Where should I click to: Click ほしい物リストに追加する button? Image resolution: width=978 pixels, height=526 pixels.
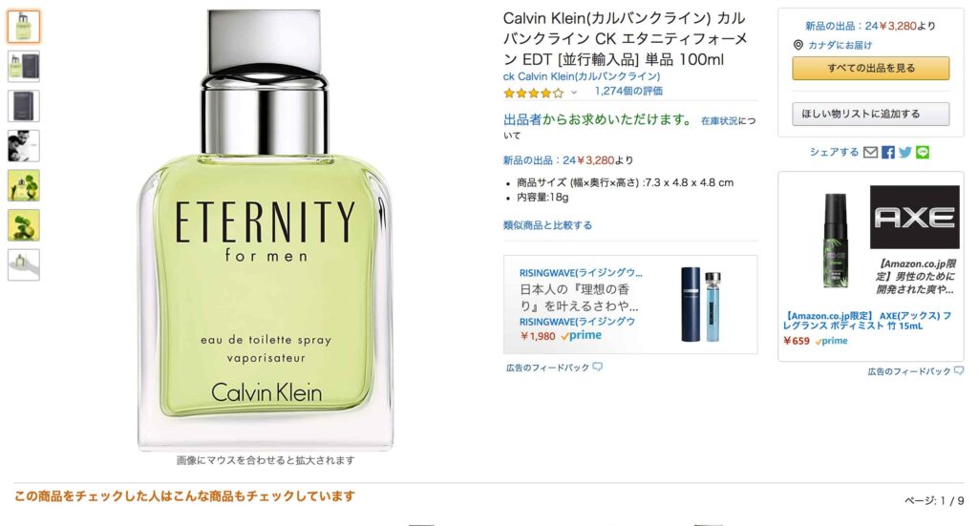pyautogui.click(x=871, y=114)
